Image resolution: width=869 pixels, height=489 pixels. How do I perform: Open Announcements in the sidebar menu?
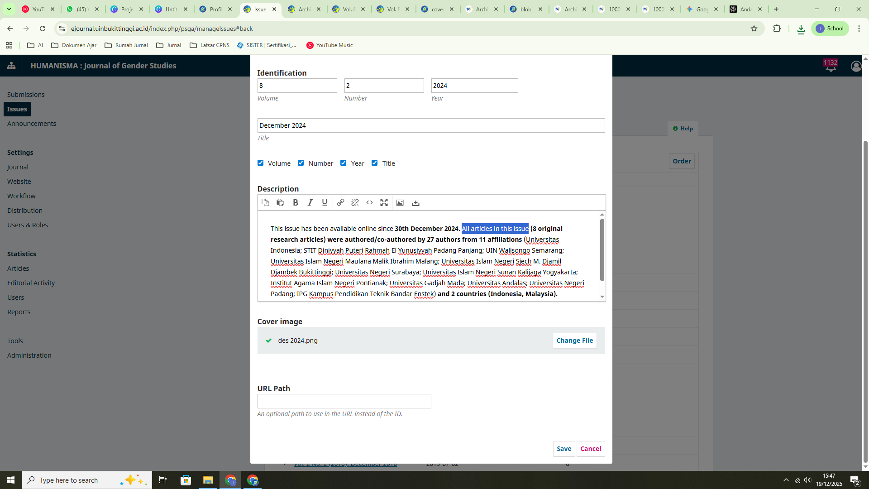(32, 124)
